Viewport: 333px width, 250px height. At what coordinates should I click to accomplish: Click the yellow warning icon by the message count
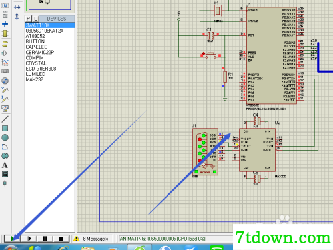pos(77,239)
